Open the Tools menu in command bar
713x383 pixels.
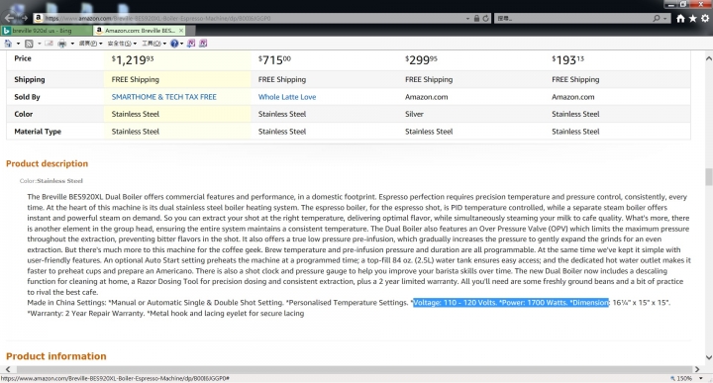(153, 44)
